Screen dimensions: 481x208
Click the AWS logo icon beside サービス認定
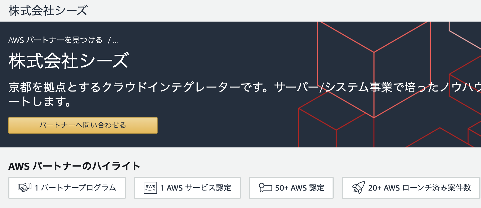pyautogui.click(x=150, y=188)
